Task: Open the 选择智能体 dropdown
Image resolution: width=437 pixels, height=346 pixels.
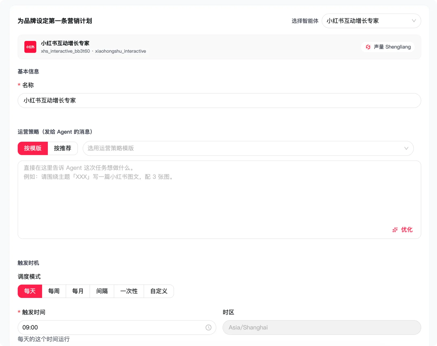Action: (x=371, y=21)
